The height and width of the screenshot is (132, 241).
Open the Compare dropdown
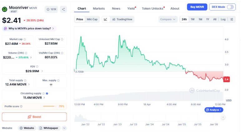tap(168, 19)
